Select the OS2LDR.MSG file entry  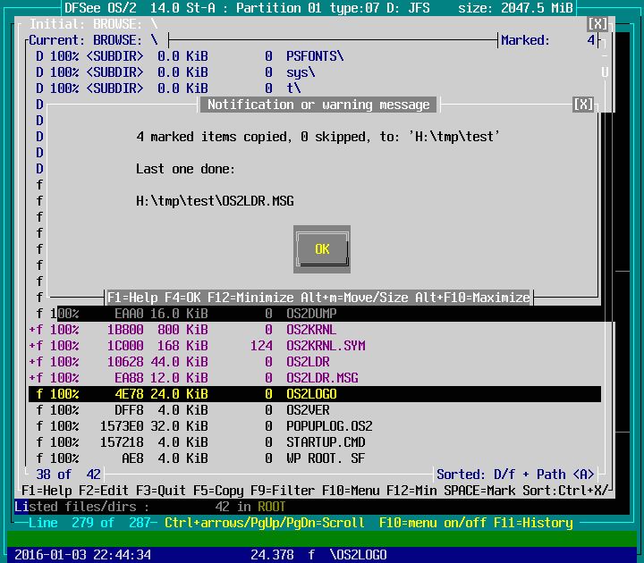(x=322, y=378)
